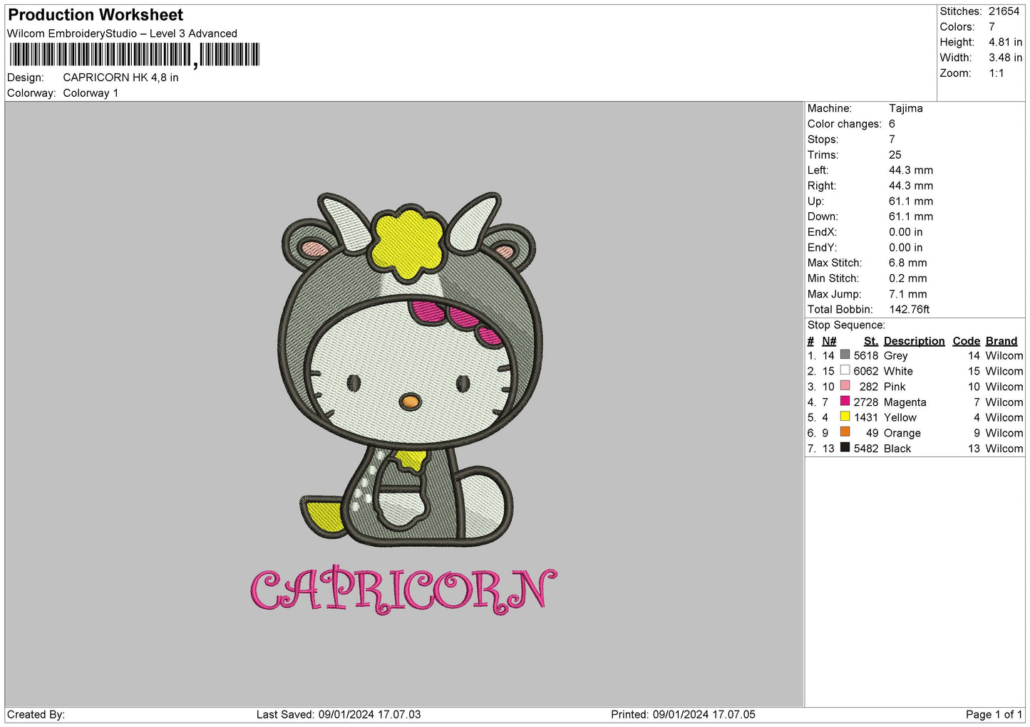Click the Production Worksheet title
This screenshot has height=727, width=1030.
pos(96,15)
